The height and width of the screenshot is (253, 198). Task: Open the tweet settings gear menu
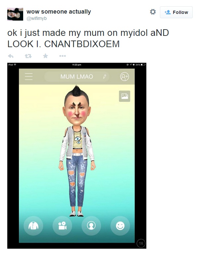click(x=153, y=12)
